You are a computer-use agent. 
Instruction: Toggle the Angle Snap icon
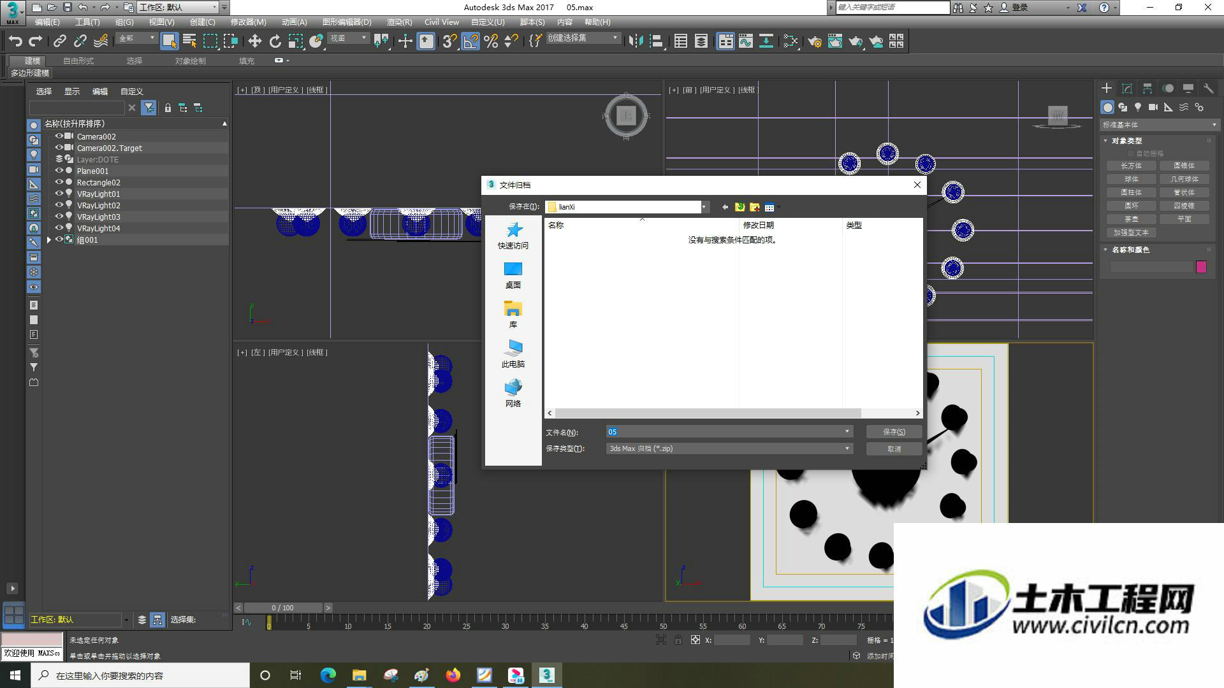point(470,41)
